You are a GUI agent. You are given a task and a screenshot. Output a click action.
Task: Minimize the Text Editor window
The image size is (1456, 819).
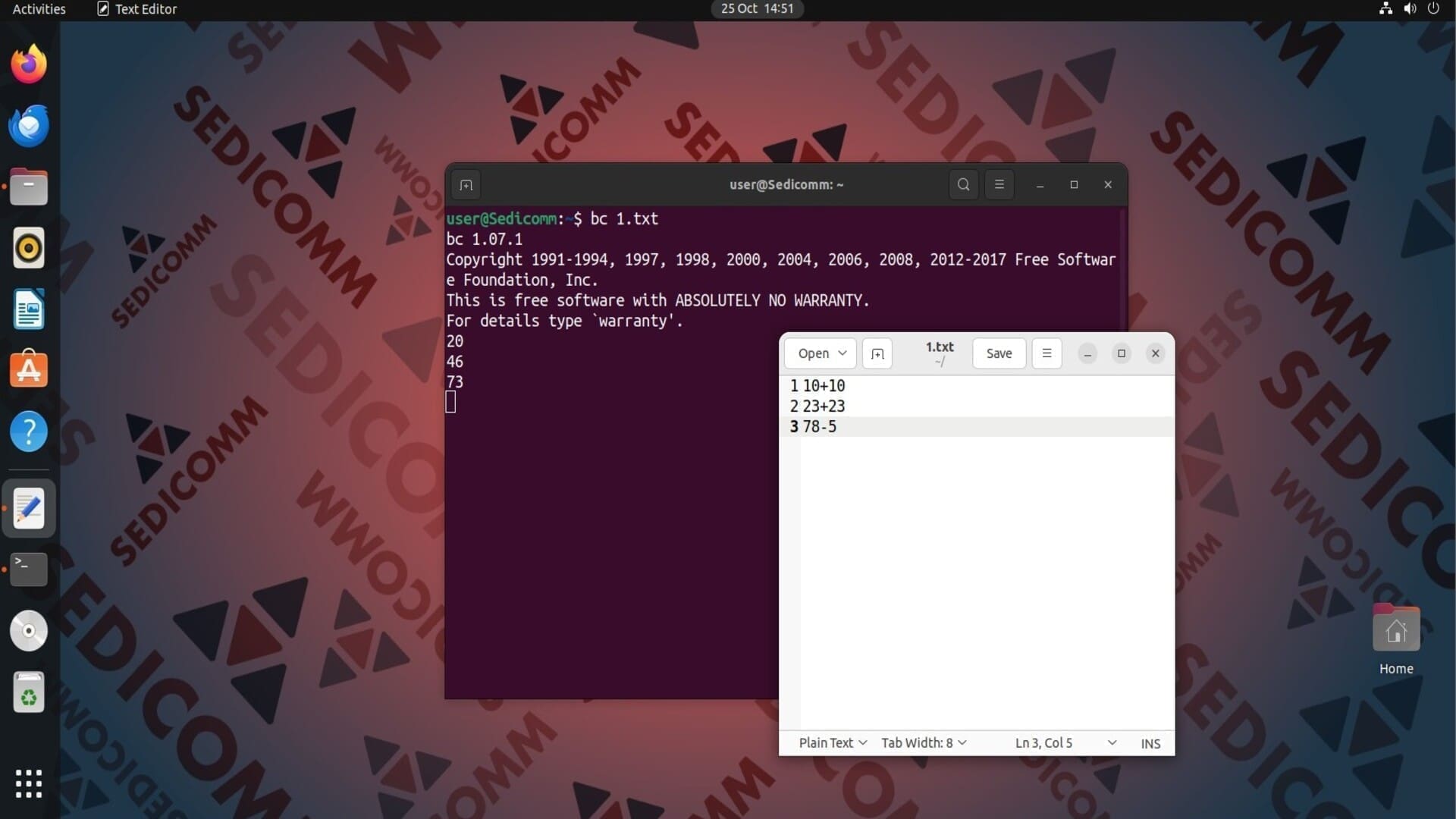(x=1087, y=353)
